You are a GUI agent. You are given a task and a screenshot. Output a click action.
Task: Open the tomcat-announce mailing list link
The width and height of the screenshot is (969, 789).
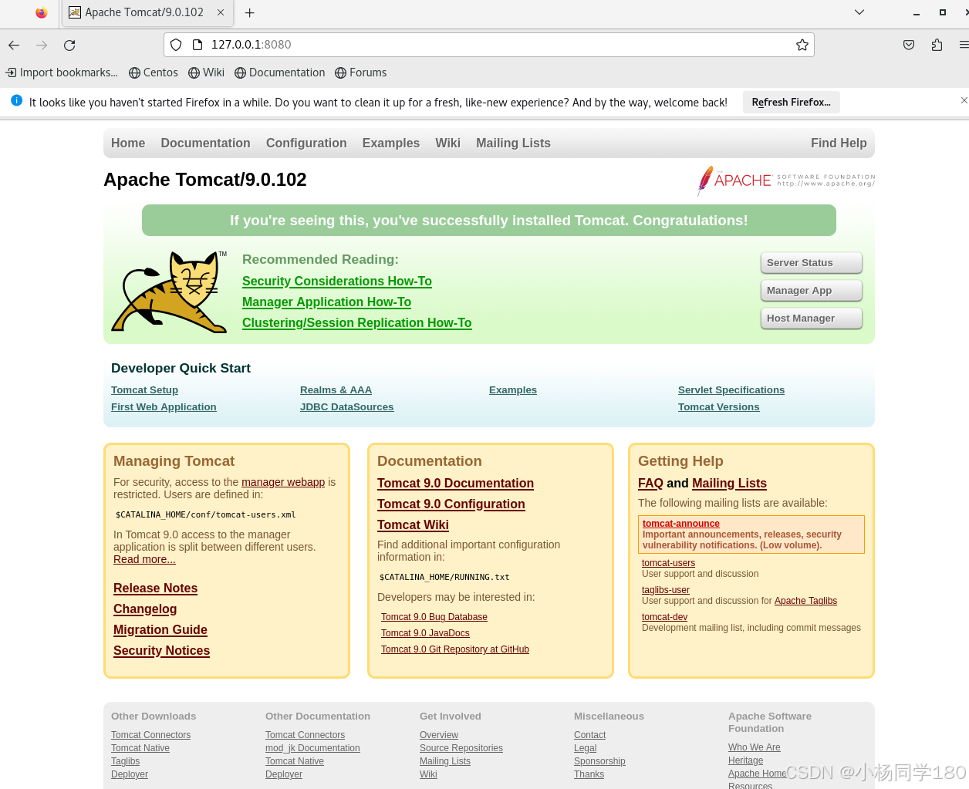(680, 524)
